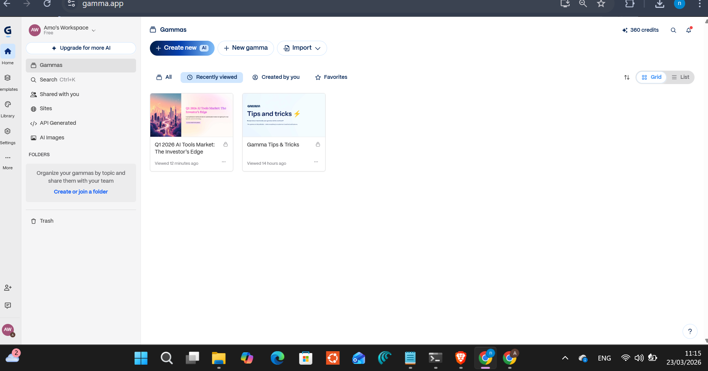Open File Explorer from the taskbar

[x=219, y=358]
